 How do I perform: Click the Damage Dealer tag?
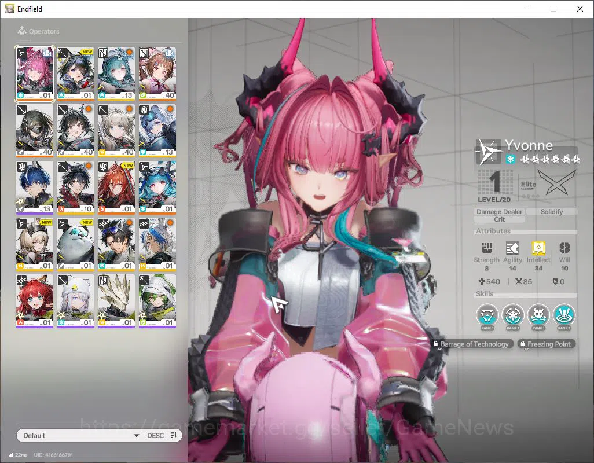tap(499, 212)
